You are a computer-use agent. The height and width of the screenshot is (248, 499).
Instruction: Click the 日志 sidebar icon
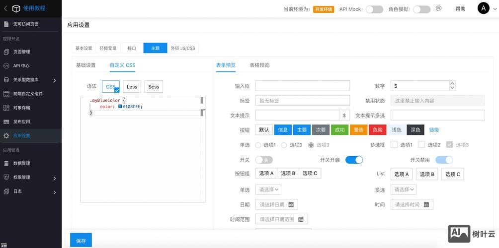6,191
